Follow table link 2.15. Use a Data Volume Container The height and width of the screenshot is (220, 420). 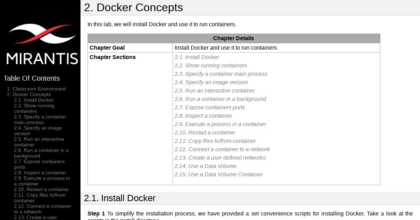(x=218, y=174)
